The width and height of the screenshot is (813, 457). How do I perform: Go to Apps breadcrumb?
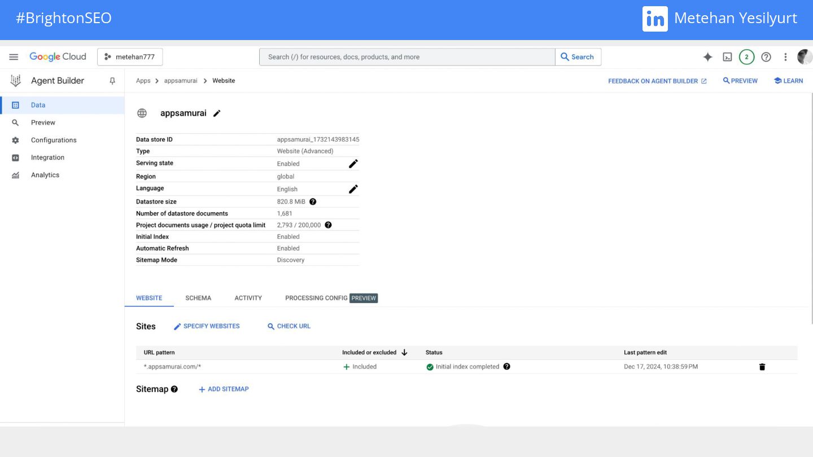(143, 81)
